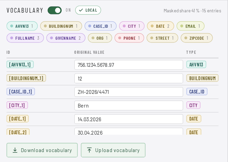The image size is (228, 162).
Task: Click the ON label beside the switch
Action: [x=68, y=10]
